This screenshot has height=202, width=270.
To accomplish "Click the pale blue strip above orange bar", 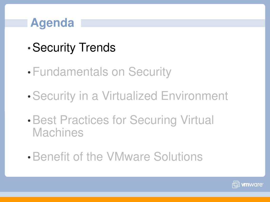I will click(135, 194).
